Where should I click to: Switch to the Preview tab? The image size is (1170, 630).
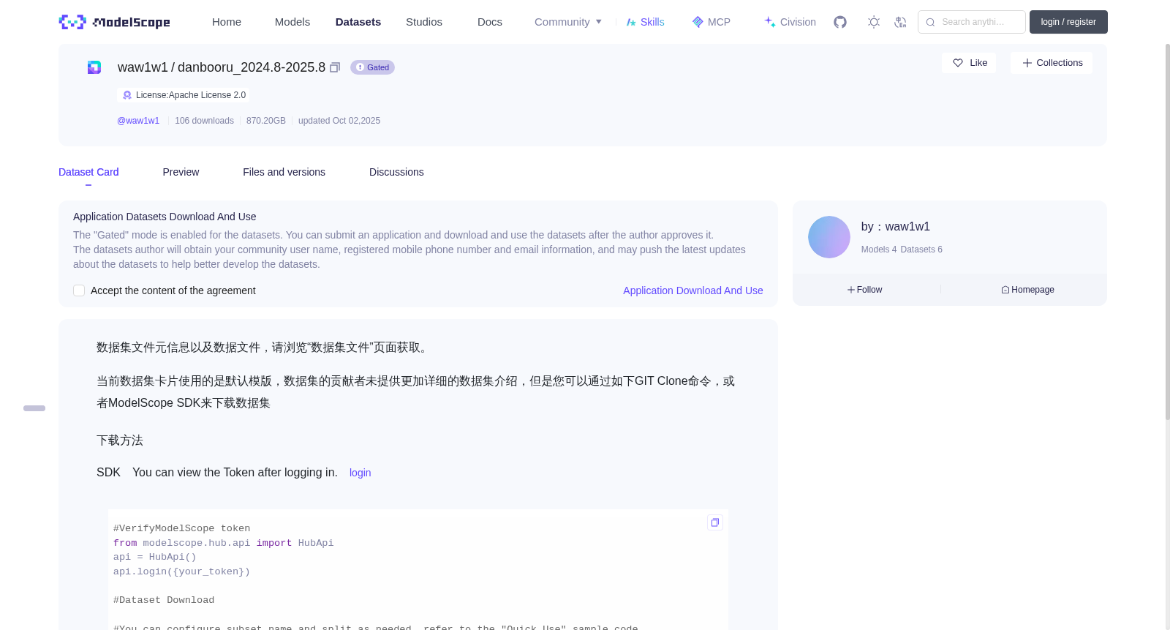click(x=181, y=172)
